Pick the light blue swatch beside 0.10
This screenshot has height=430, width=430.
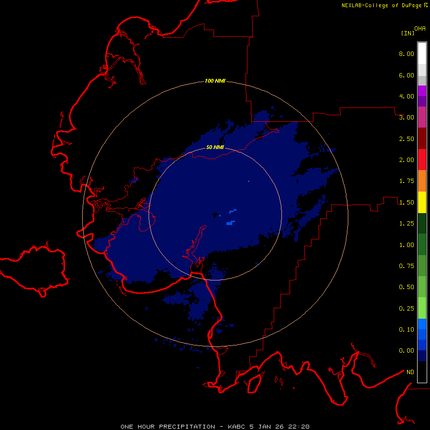[422, 324]
